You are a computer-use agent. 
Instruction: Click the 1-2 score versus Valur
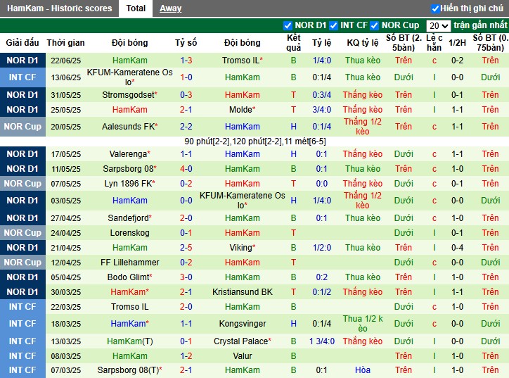click(x=186, y=356)
